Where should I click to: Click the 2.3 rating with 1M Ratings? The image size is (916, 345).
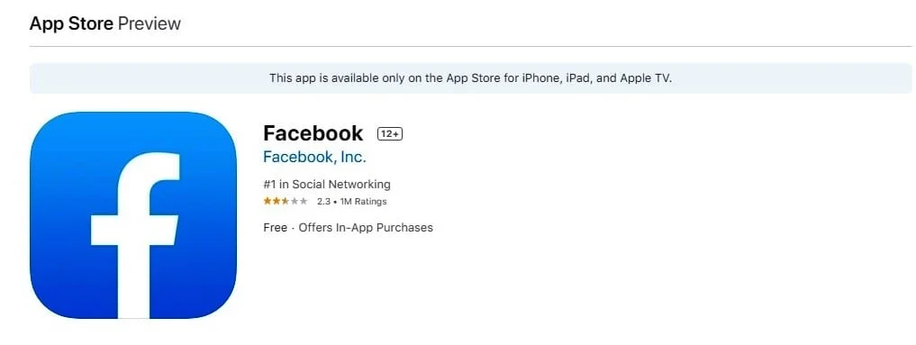click(351, 202)
